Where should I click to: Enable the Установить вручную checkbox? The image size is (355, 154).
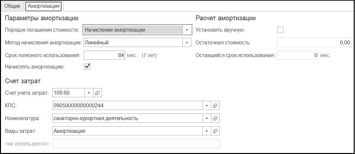click(x=280, y=30)
